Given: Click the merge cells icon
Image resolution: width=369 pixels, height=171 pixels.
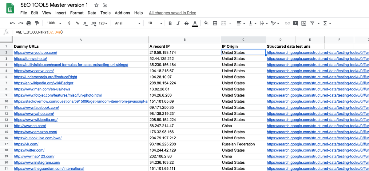Looking at the screenshot, I should (224, 23).
